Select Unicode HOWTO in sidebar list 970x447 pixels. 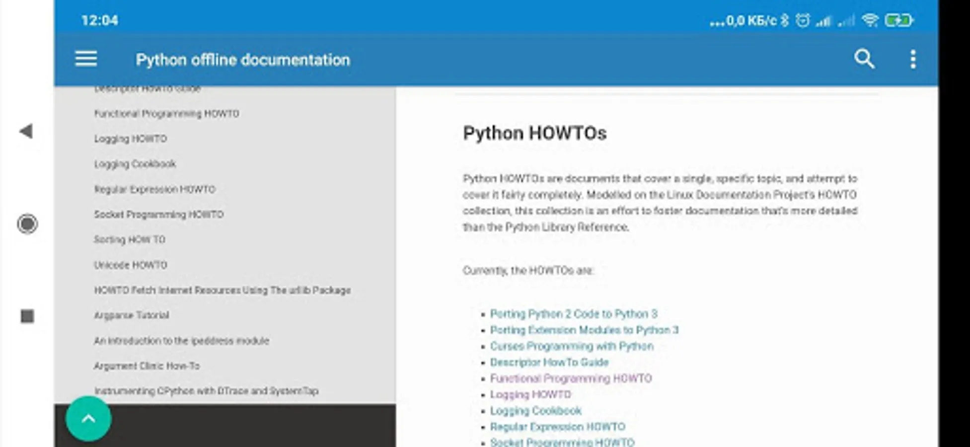[131, 265]
